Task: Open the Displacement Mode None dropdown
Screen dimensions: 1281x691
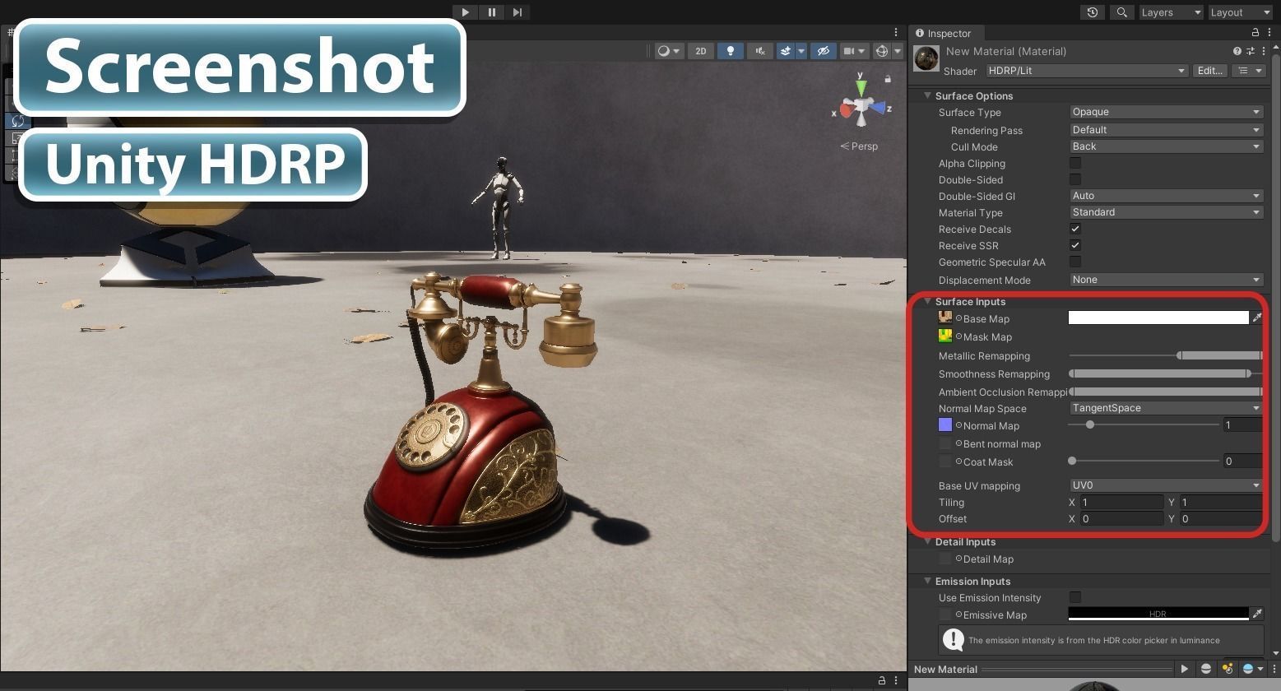Action: click(x=1166, y=280)
